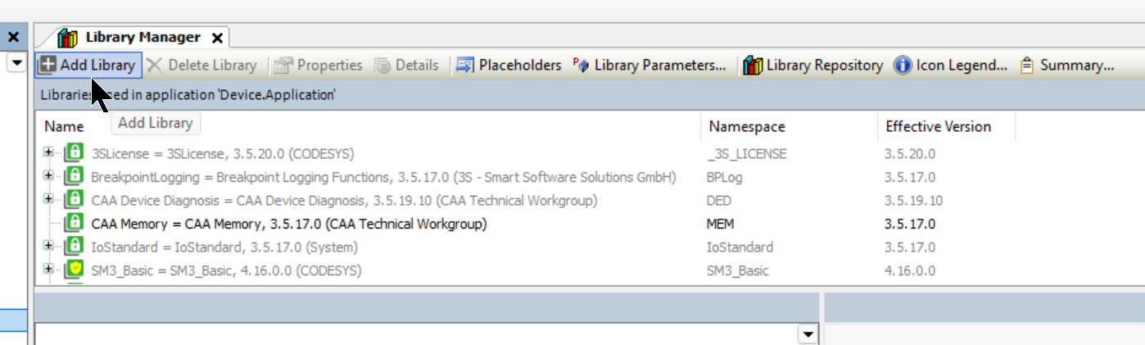
Task: Click the 4.16.0.0 effective version cell
Action: click(x=909, y=270)
